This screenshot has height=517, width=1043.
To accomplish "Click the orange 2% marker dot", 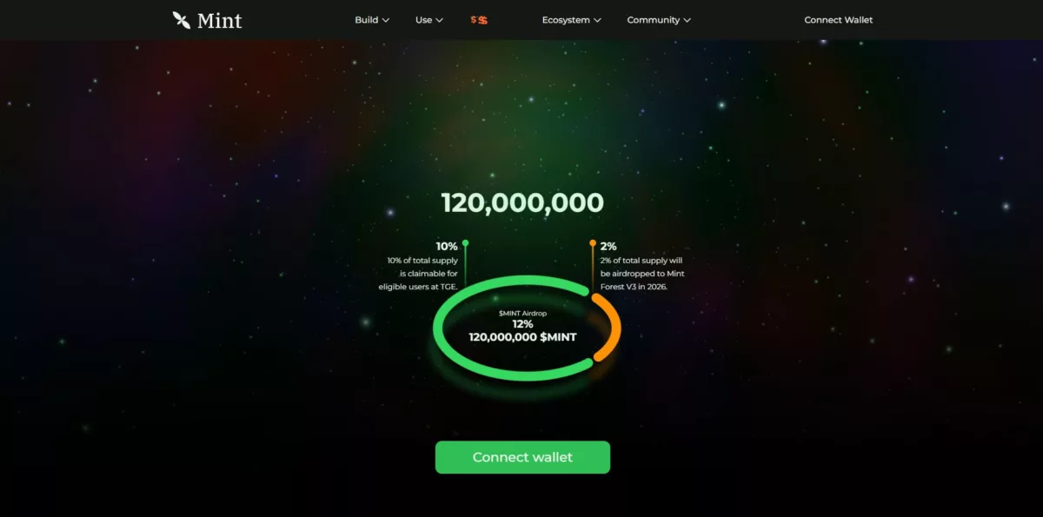I will point(593,243).
